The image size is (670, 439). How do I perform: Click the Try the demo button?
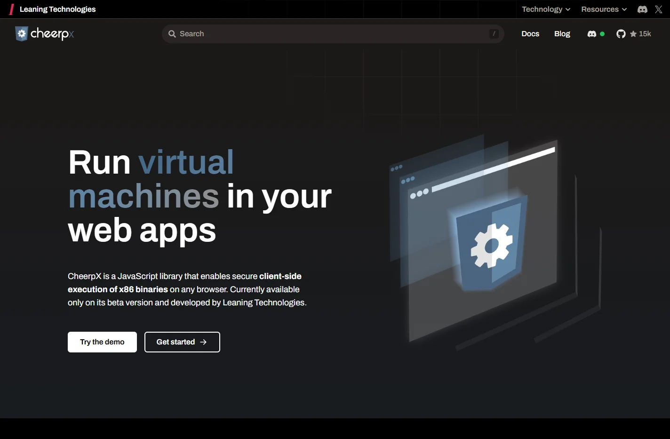coord(102,342)
